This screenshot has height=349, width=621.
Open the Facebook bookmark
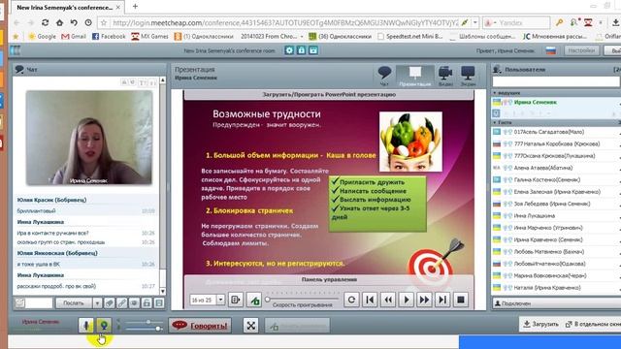coord(109,37)
